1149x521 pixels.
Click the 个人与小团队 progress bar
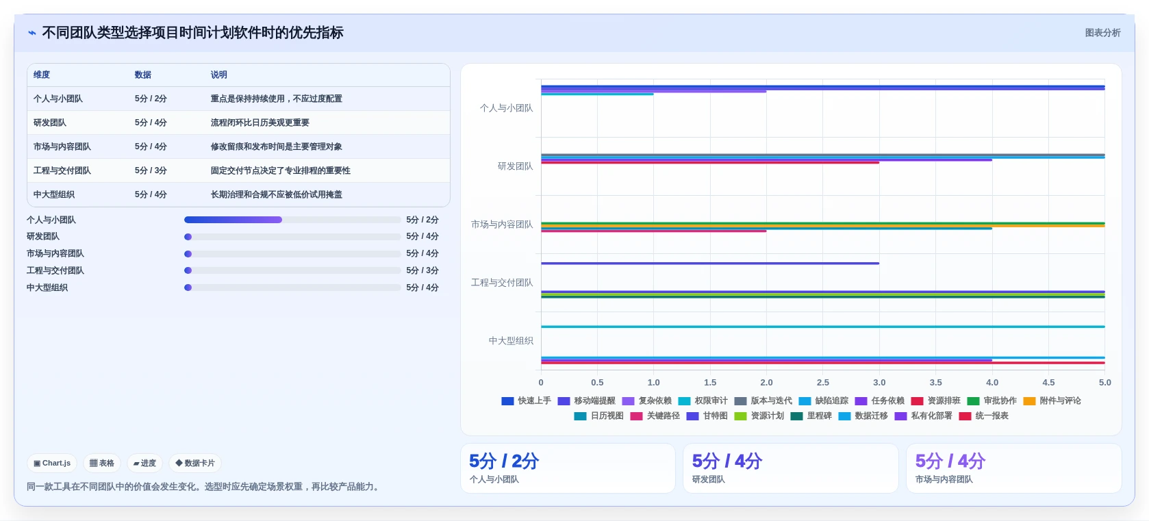(x=292, y=220)
